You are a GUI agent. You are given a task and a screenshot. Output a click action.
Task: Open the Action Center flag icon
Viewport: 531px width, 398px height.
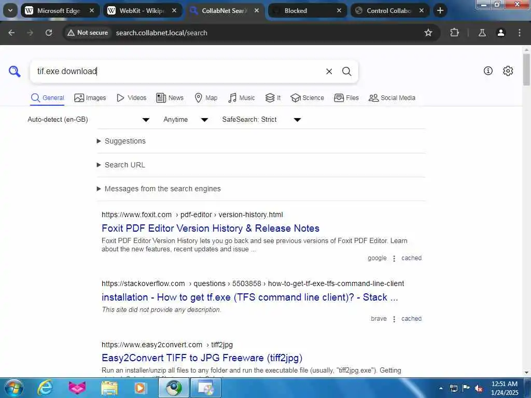466,388
